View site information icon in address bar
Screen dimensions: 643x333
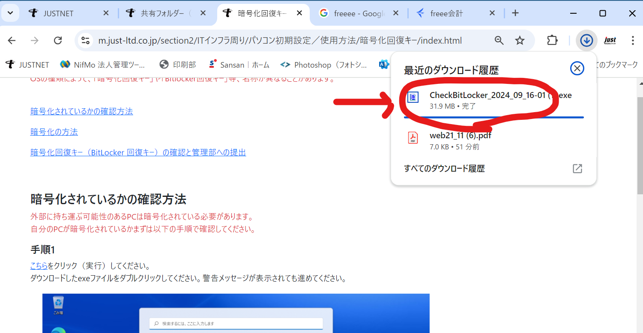[86, 41]
